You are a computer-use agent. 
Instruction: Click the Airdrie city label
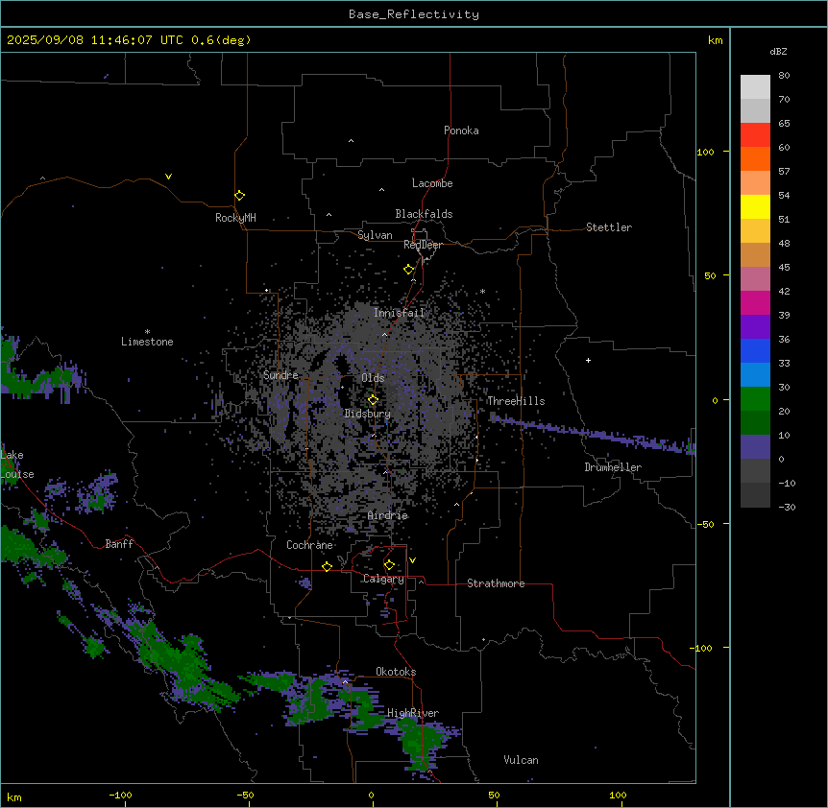[388, 515]
